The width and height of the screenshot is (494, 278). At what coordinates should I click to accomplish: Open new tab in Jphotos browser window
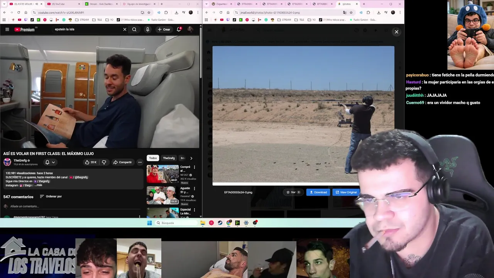pyautogui.click(x=364, y=4)
